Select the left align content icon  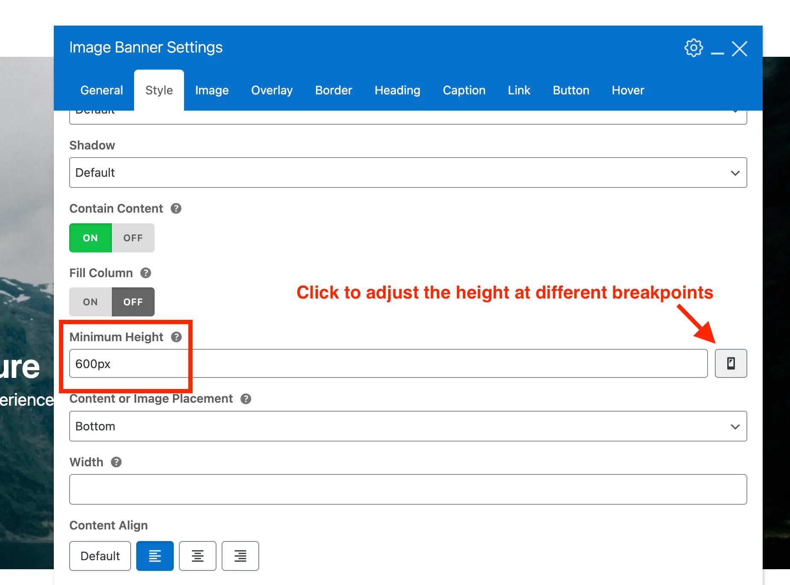155,556
